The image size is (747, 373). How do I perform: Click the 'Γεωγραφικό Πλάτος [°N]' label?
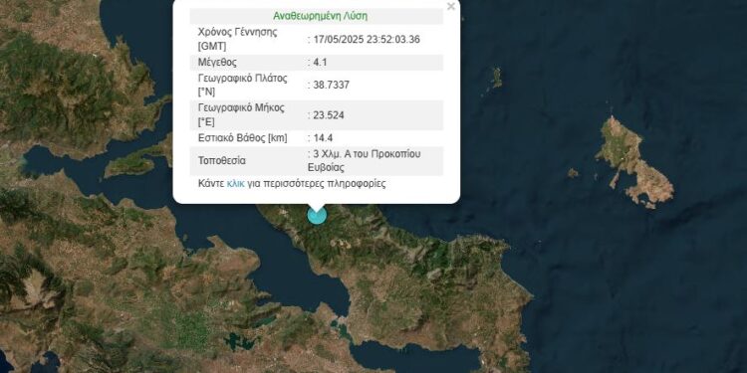tap(242, 86)
